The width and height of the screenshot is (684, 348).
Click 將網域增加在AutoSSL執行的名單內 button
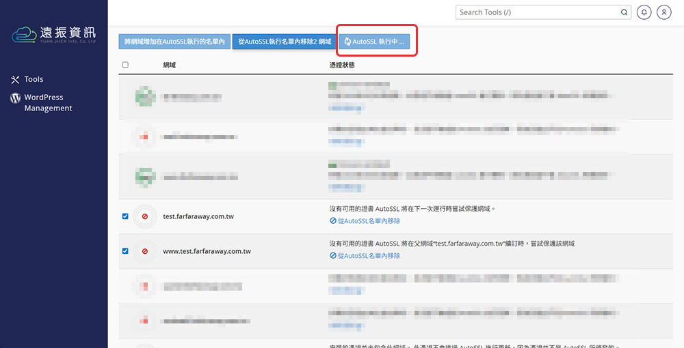pyautogui.click(x=174, y=42)
